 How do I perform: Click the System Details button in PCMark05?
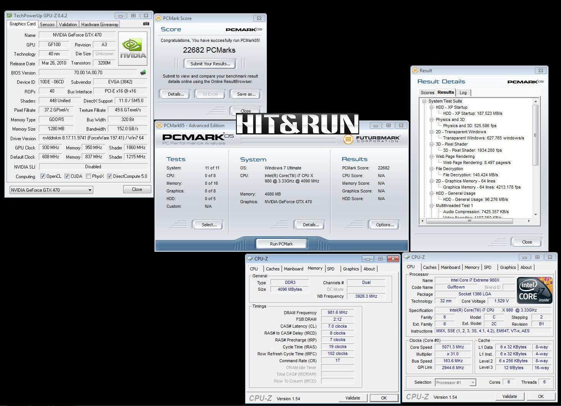pyautogui.click(x=311, y=225)
